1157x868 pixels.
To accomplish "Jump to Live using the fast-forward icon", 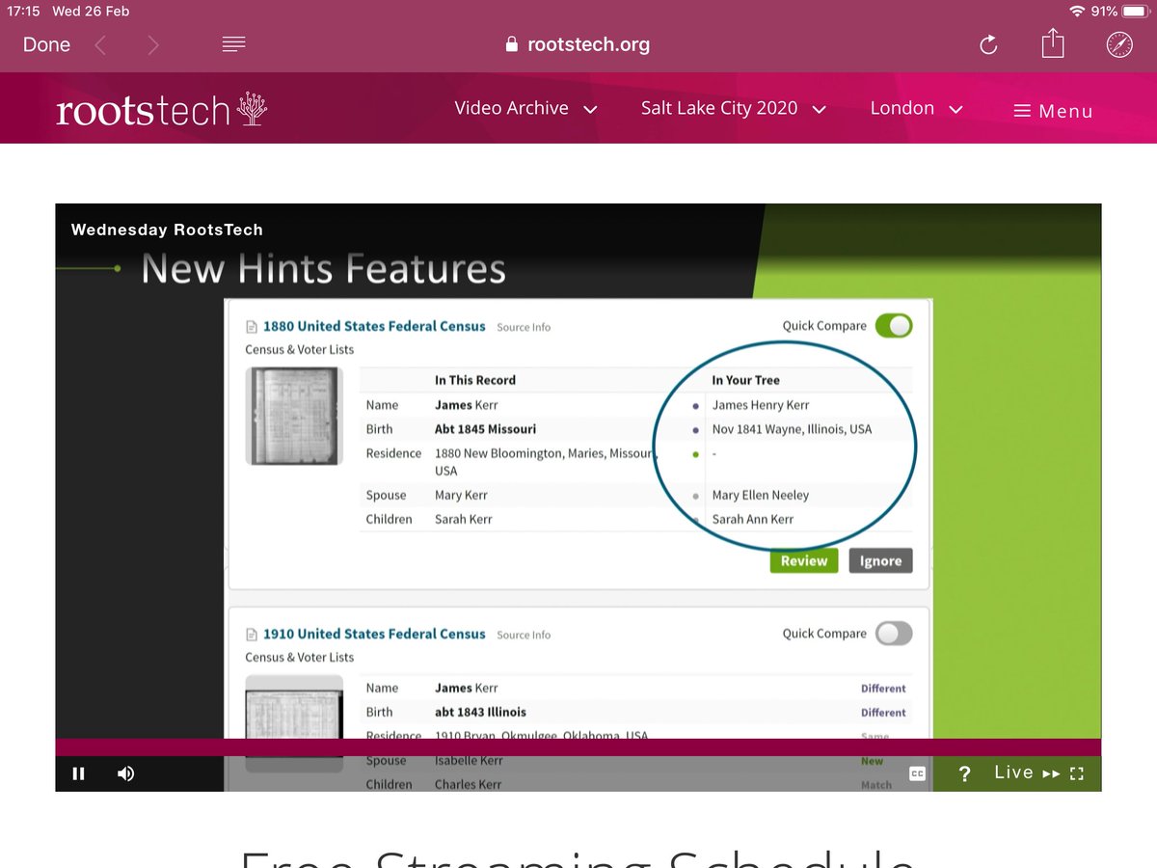I will pos(1050,772).
